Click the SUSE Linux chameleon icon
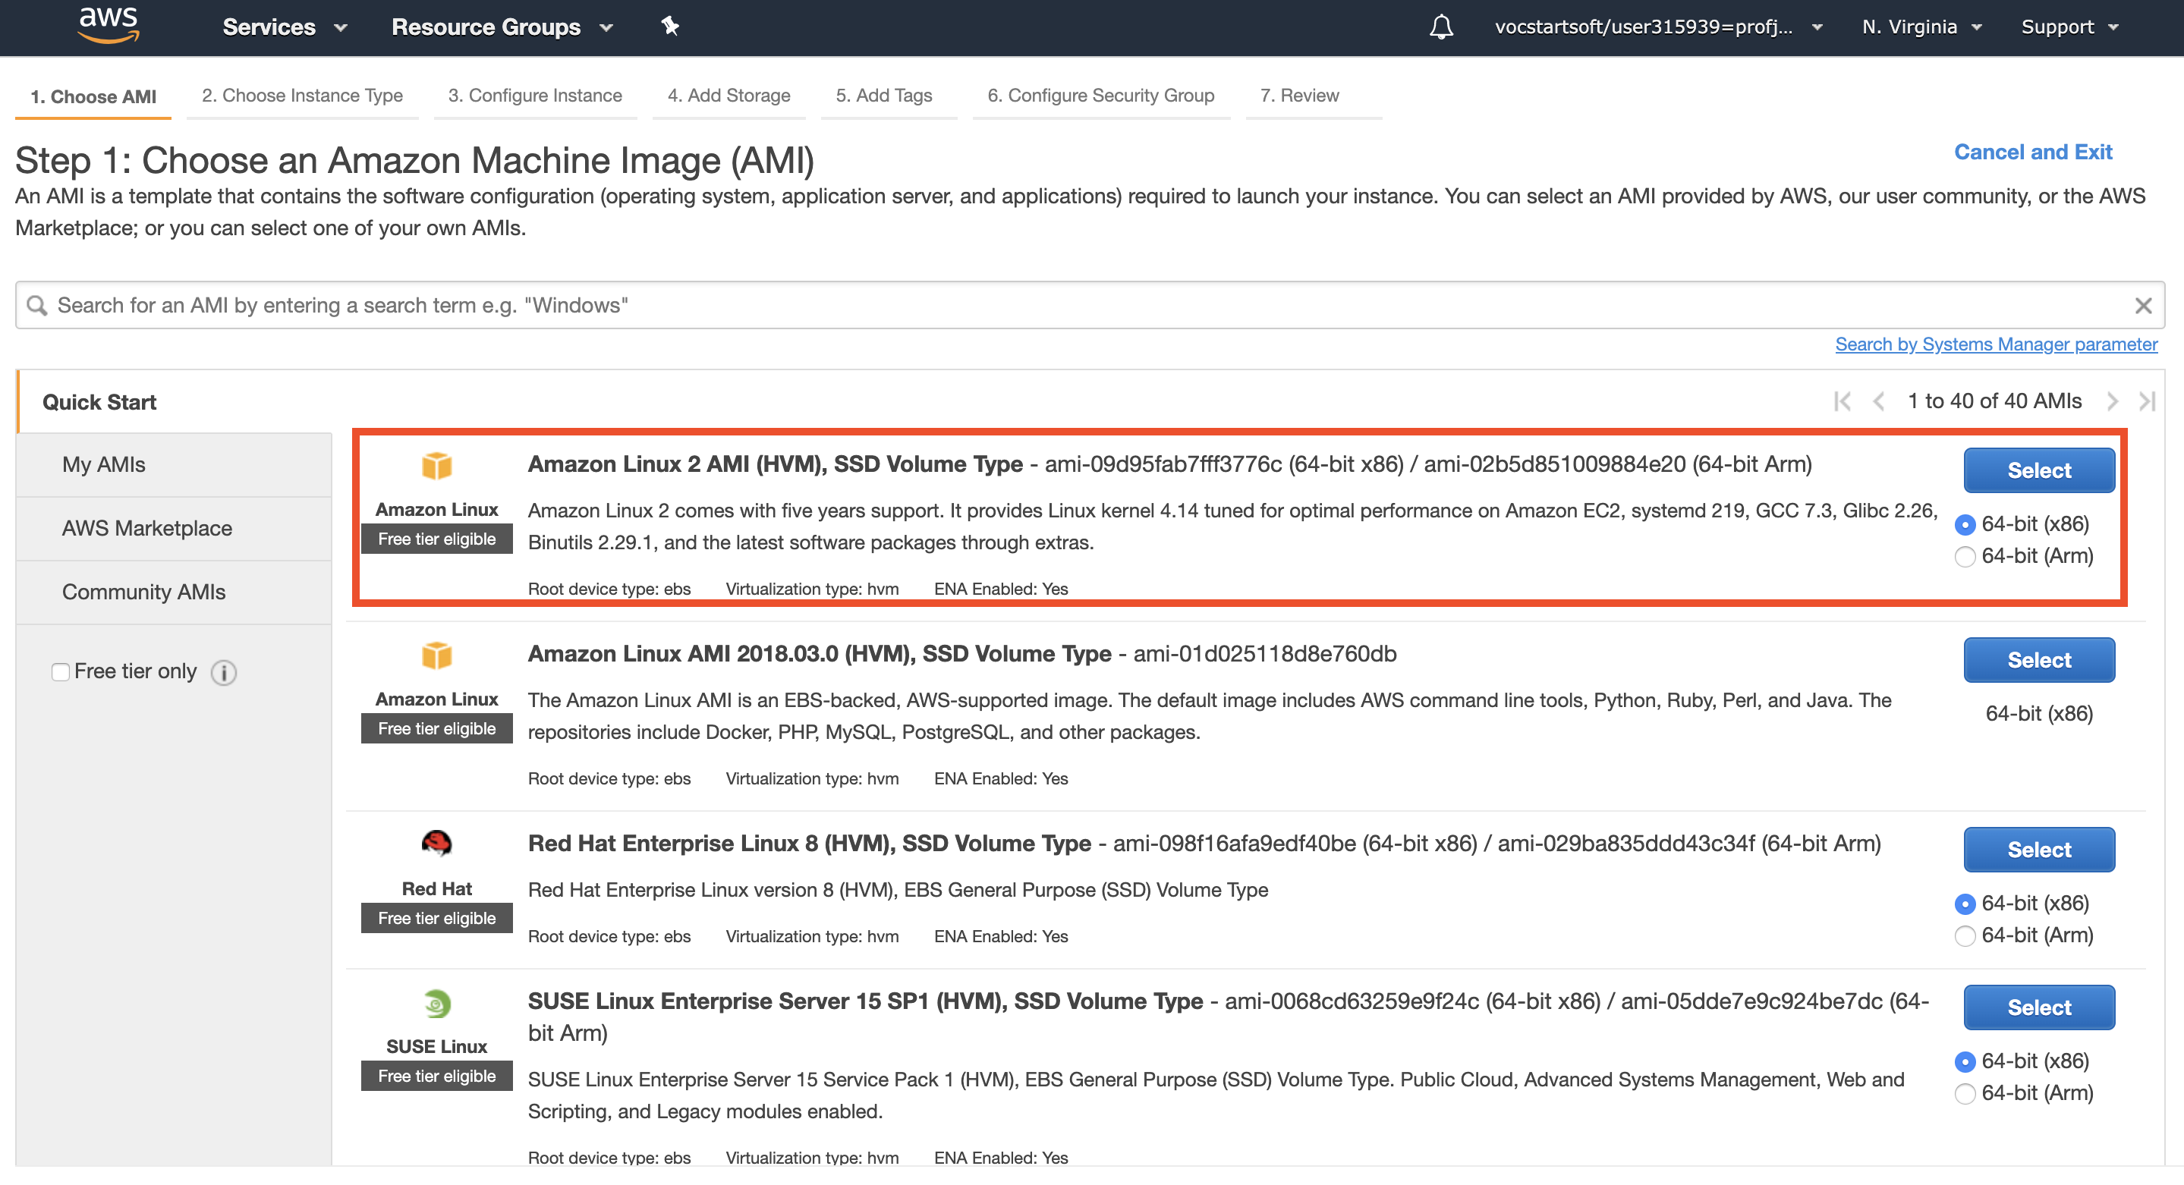This screenshot has height=1185, width=2184. [436, 1004]
